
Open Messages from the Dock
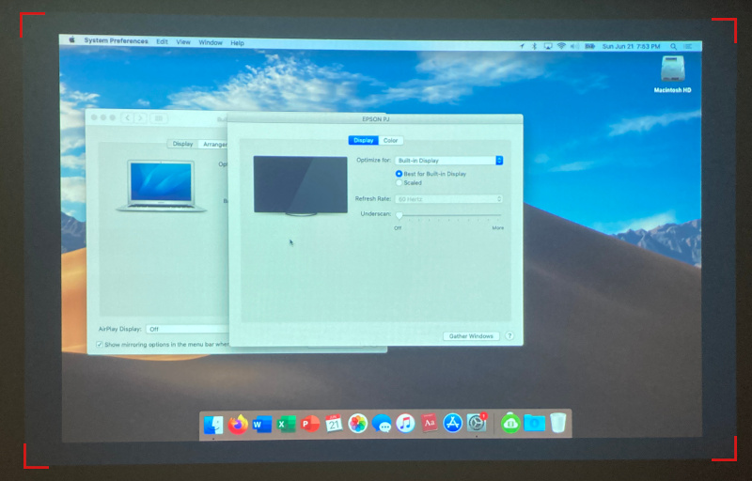click(382, 424)
